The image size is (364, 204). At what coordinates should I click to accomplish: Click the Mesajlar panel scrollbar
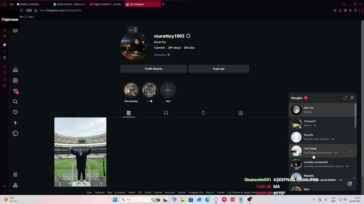[355, 115]
